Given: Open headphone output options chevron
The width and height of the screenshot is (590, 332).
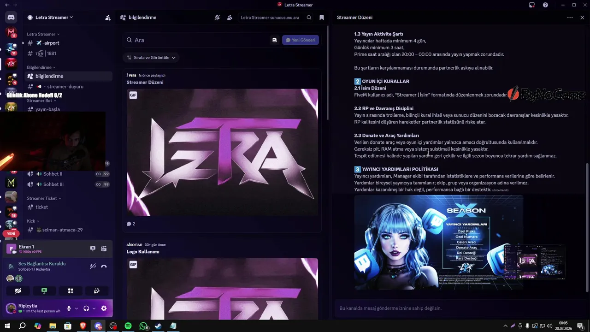Looking at the screenshot, I should tap(94, 308).
